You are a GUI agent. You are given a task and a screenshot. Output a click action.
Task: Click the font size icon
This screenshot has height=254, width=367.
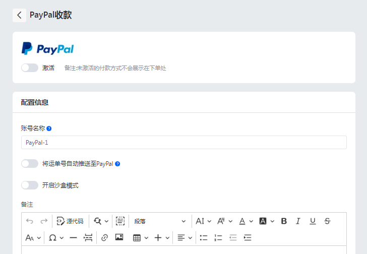200,221
